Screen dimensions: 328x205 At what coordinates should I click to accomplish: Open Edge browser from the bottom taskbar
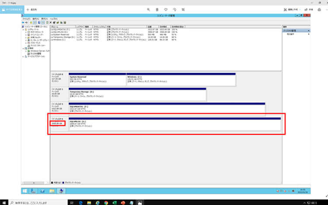[82, 202]
